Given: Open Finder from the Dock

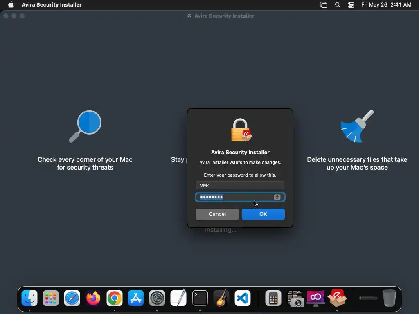Looking at the screenshot, I should [29, 298].
